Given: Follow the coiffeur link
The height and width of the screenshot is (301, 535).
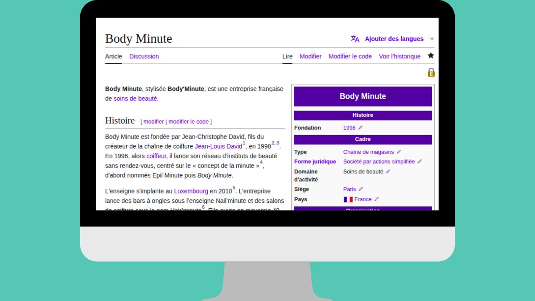Looking at the screenshot, I should pos(156,156).
